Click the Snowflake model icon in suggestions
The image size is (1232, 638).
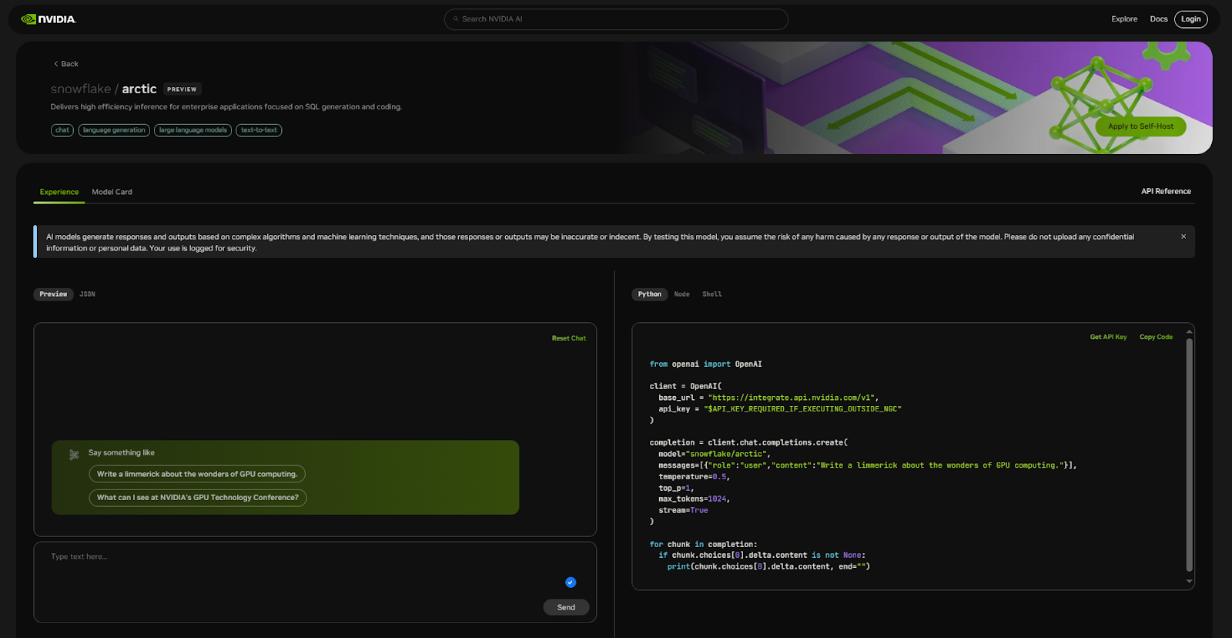[74, 455]
